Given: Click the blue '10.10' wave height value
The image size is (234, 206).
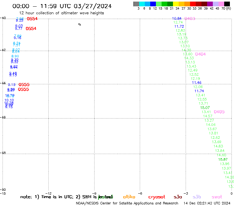Looking at the screenshot, I should coord(9,100).
